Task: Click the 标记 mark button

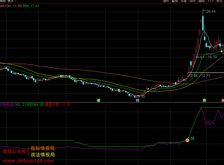Action: pyautogui.click(x=220, y=1)
